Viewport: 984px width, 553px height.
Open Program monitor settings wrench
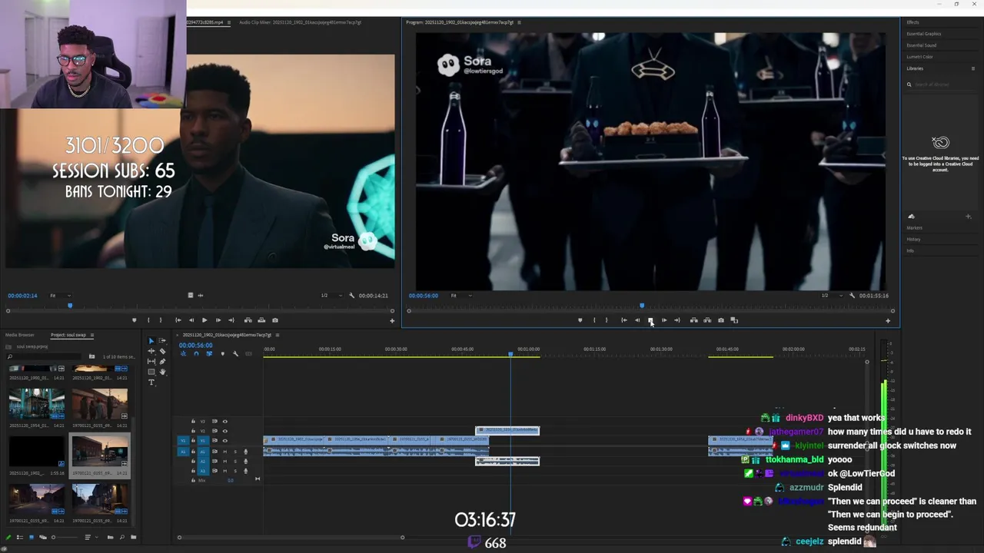[852, 295]
